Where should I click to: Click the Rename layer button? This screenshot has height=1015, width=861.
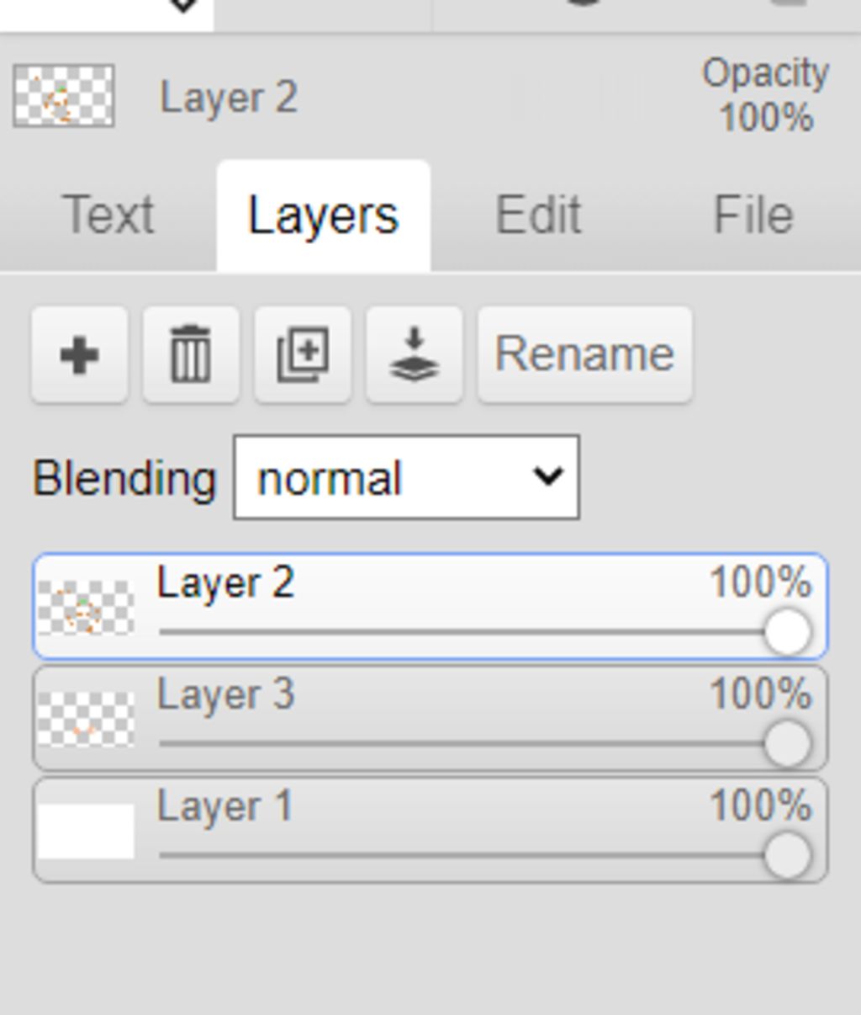pos(584,354)
